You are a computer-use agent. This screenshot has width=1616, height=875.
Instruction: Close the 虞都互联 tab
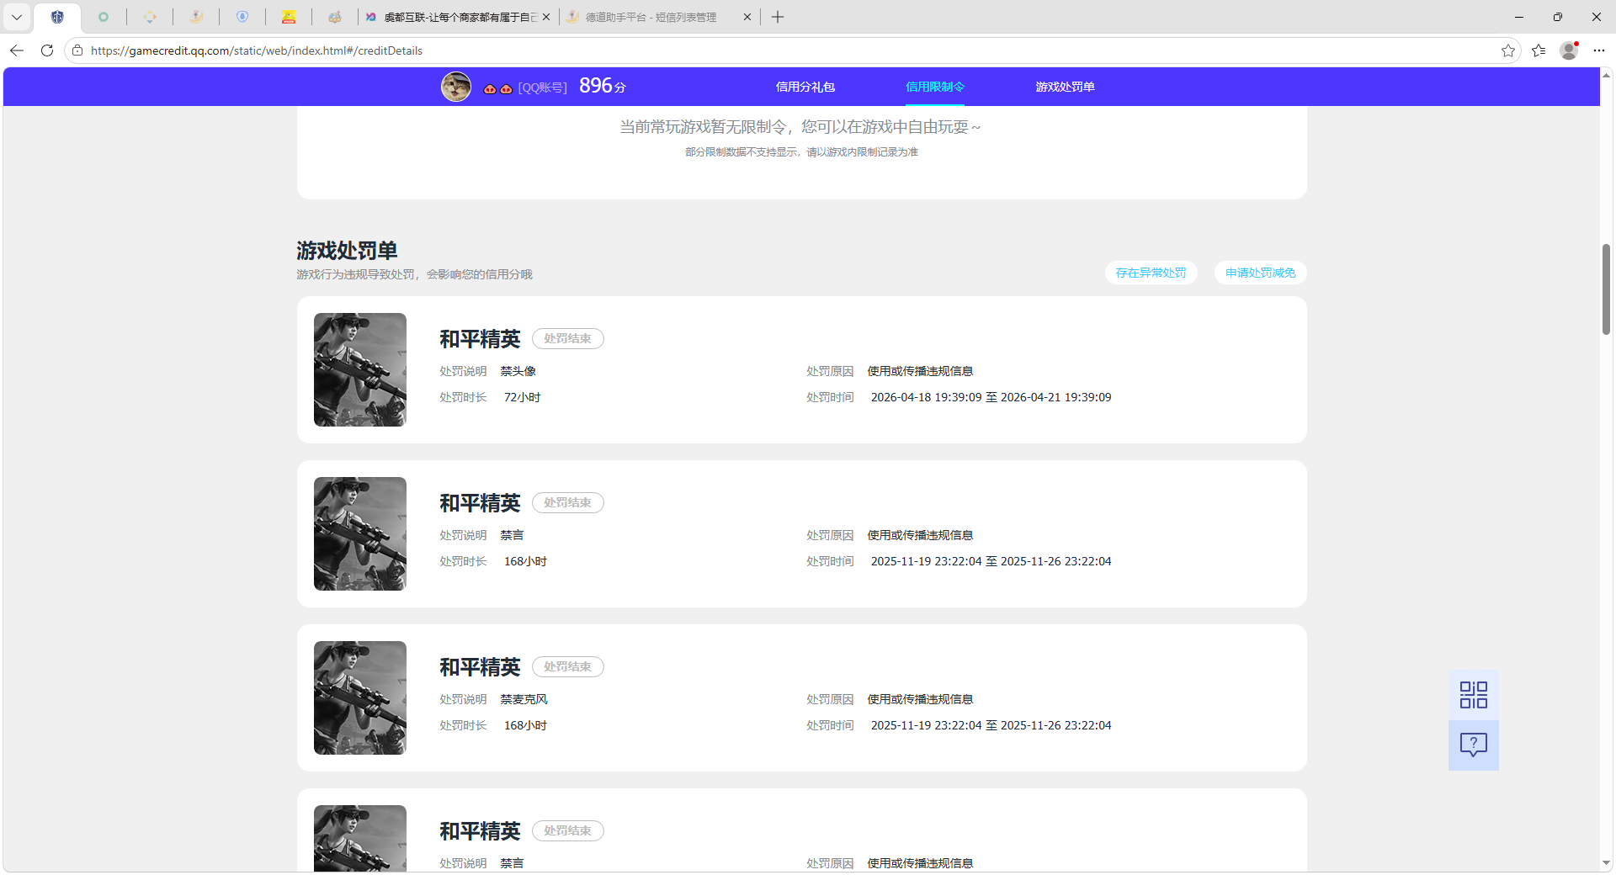(546, 17)
